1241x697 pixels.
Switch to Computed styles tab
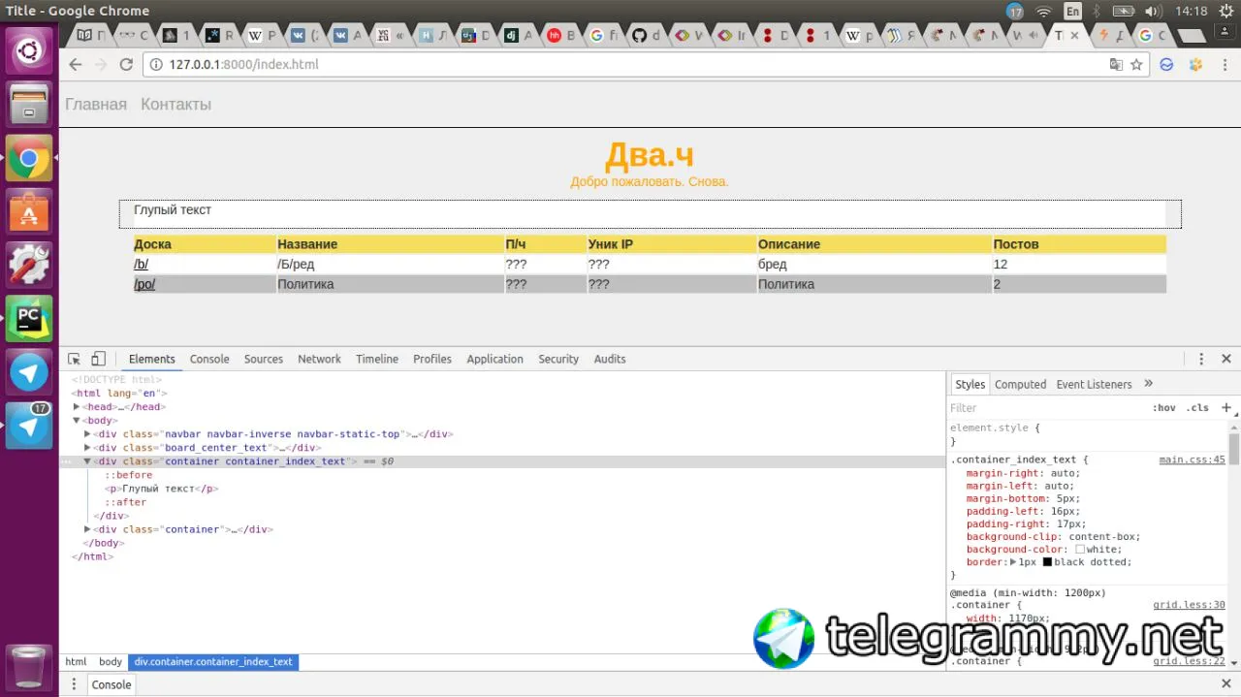point(1021,384)
